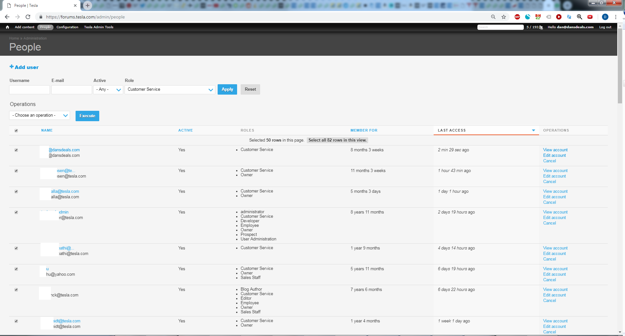Uncheck the sen@tesla.com user row
Screen dimensions: 625x336
(x=16, y=171)
